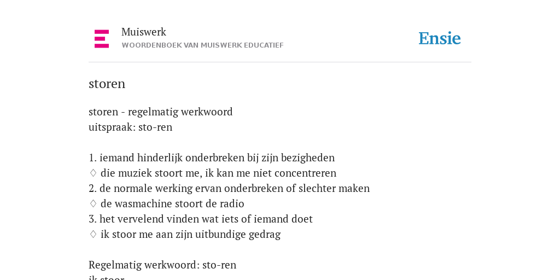
Task: Click the 'storen' heading
Action: [x=107, y=84]
